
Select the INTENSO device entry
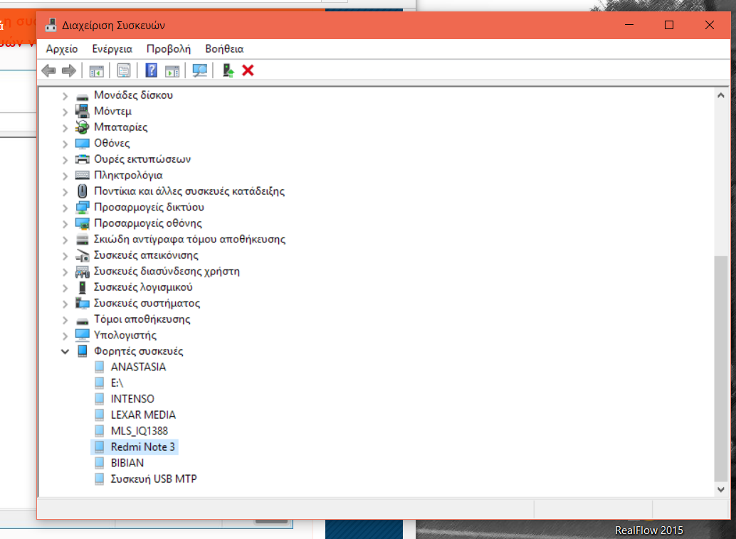pos(132,399)
